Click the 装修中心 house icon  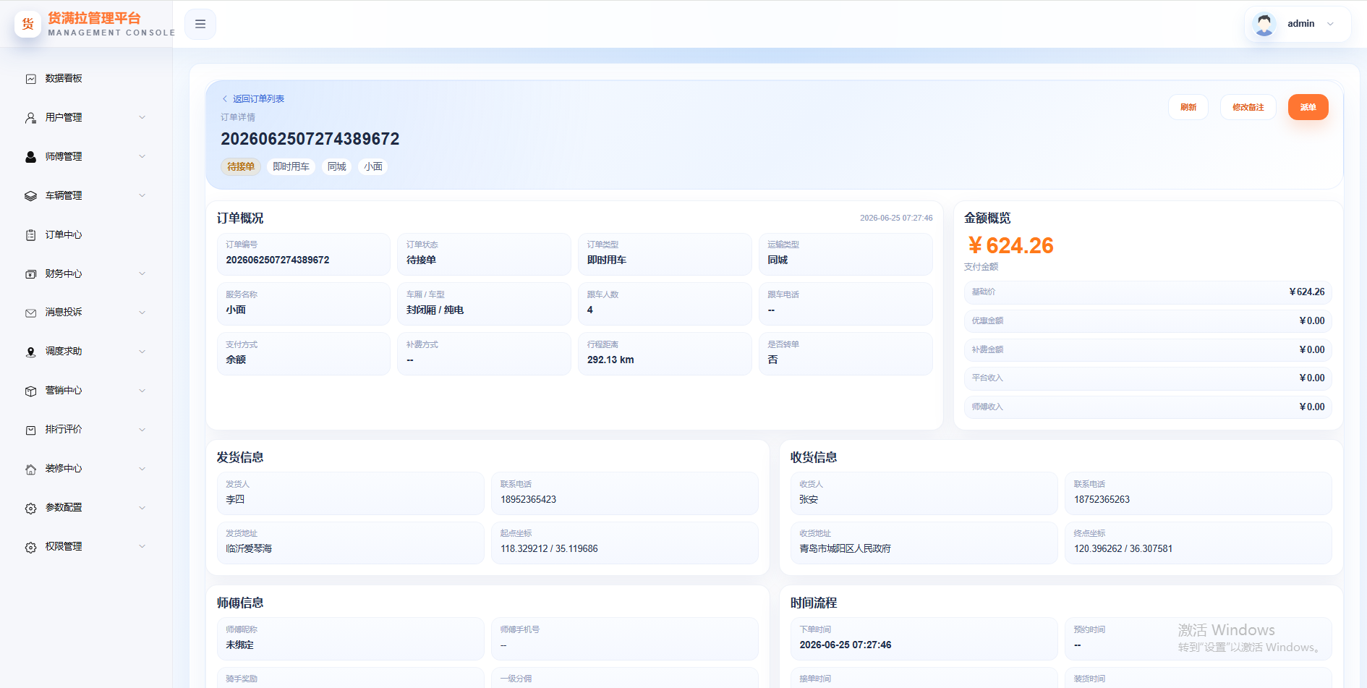(30, 469)
